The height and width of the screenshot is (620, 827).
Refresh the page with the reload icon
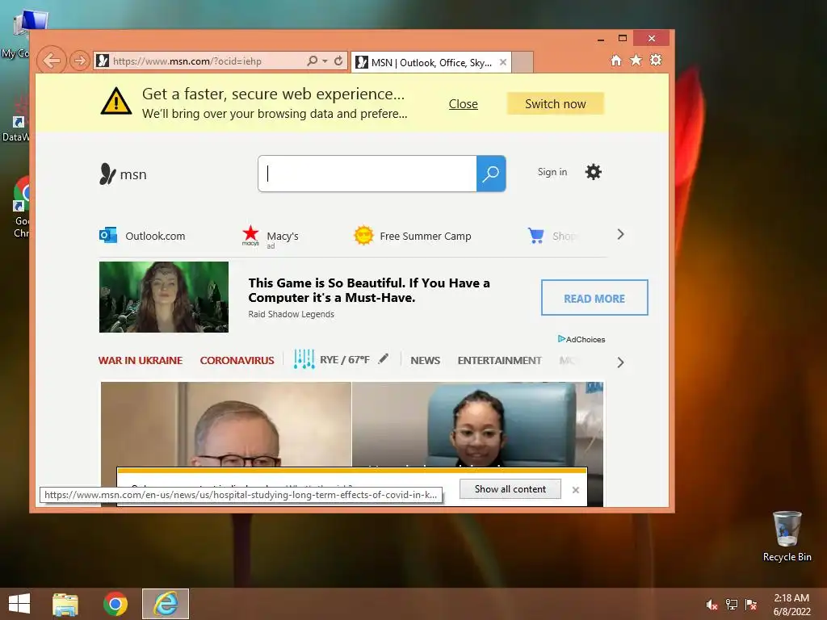point(338,61)
